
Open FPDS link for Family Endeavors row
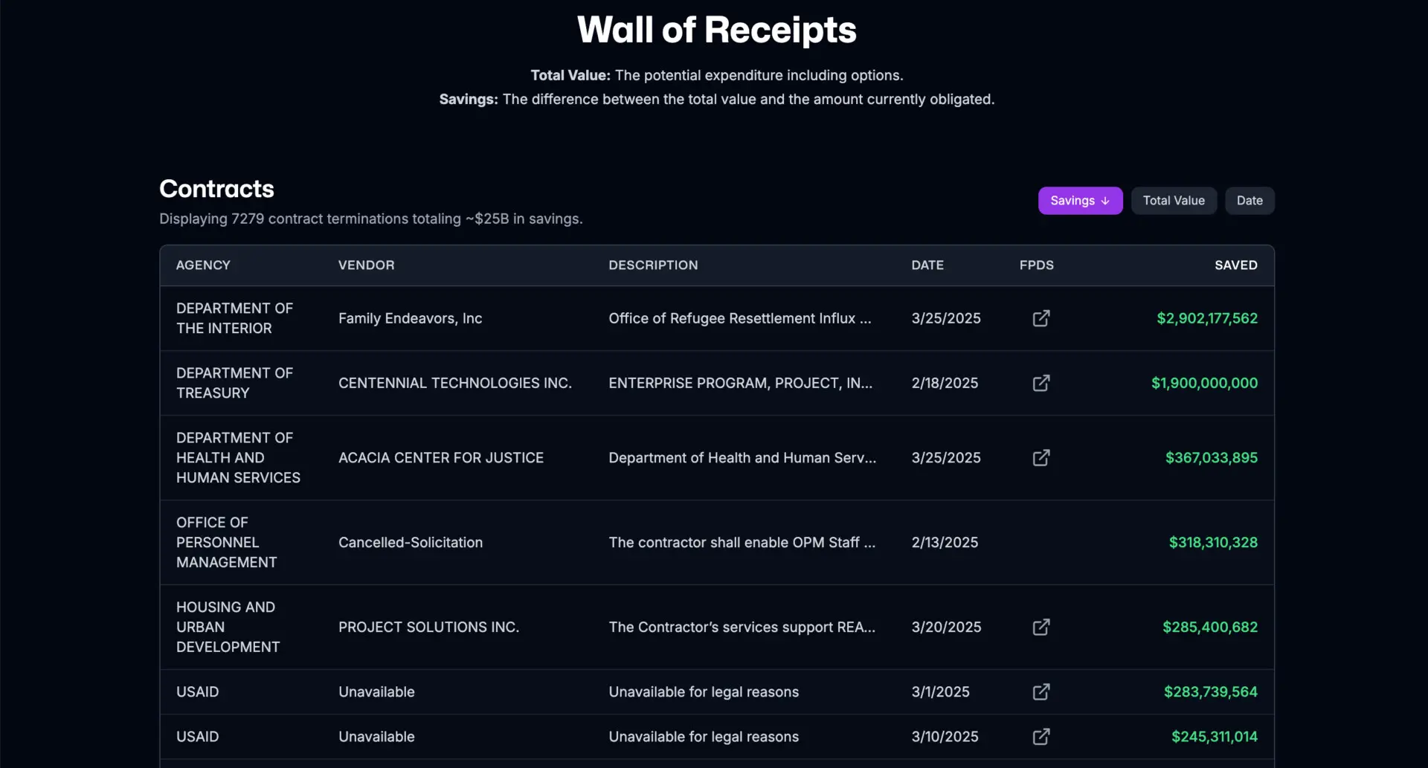pos(1041,318)
